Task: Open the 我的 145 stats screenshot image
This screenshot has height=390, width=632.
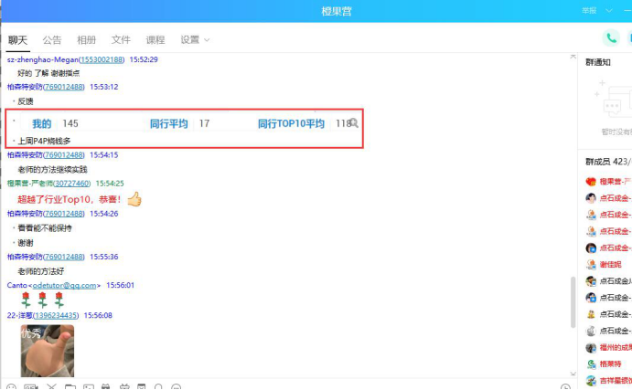Action: (188, 123)
